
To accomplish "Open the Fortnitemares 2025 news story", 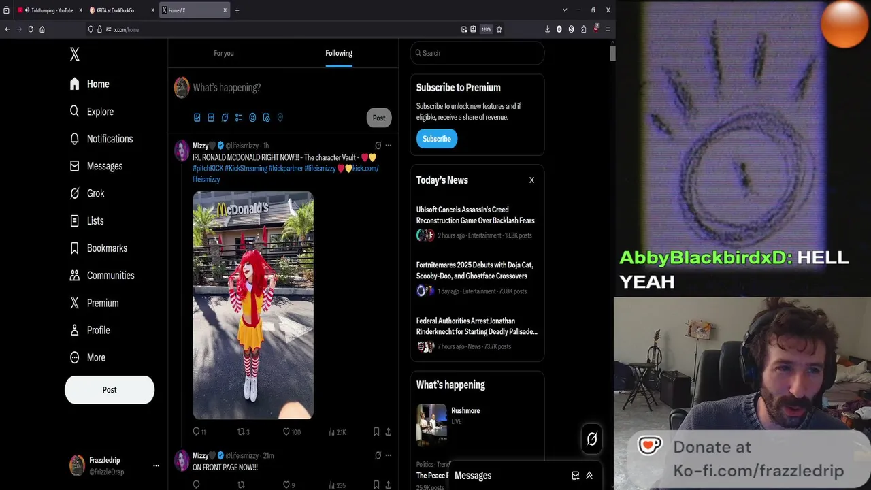I will pyautogui.click(x=477, y=278).
